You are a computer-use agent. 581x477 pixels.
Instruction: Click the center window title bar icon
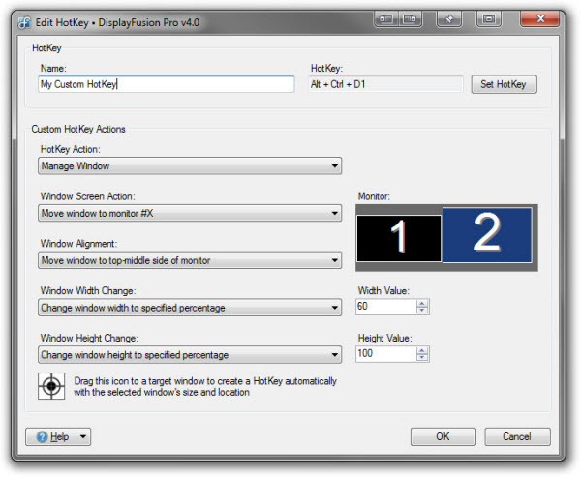click(x=489, y=17)
